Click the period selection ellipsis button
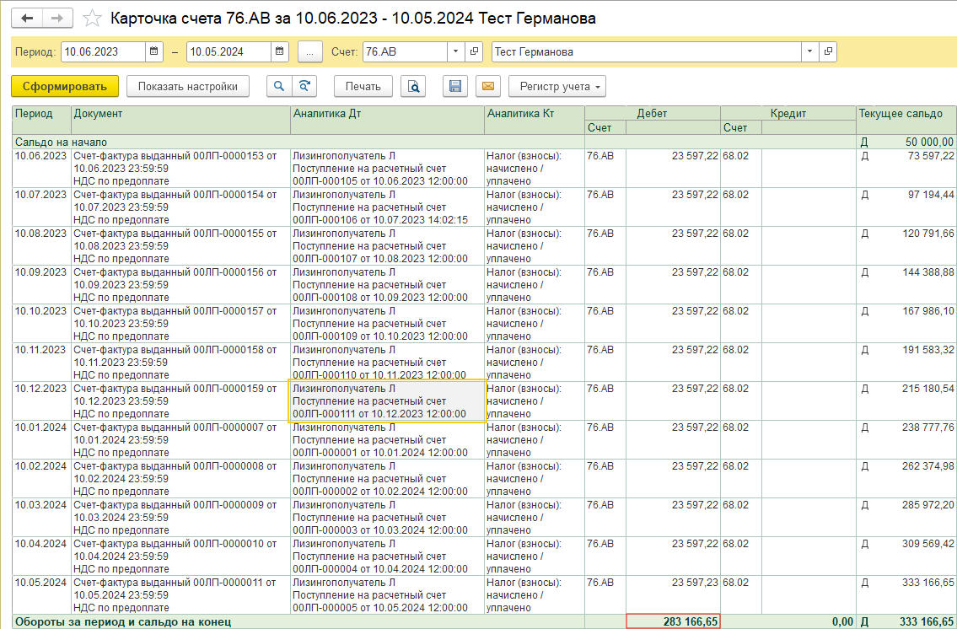The height and width of the screenshot is (629, 957). pyautogui.click(x=309, y=51)
